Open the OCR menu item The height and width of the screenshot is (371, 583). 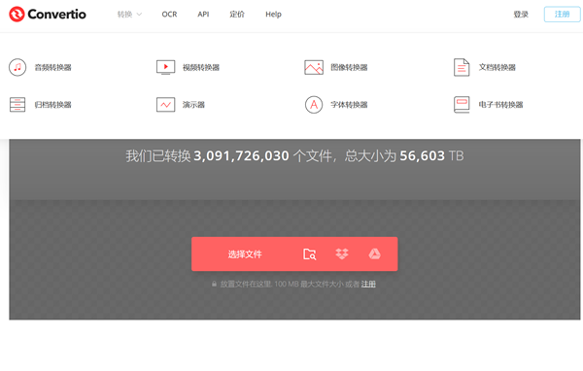(169, 15)
